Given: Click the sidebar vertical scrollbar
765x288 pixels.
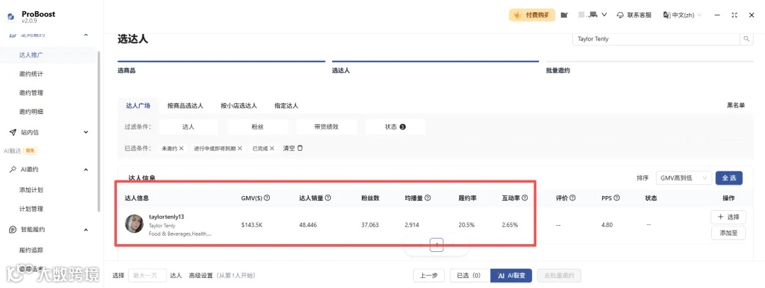Looking at the screenshot, I should point(99,132).
